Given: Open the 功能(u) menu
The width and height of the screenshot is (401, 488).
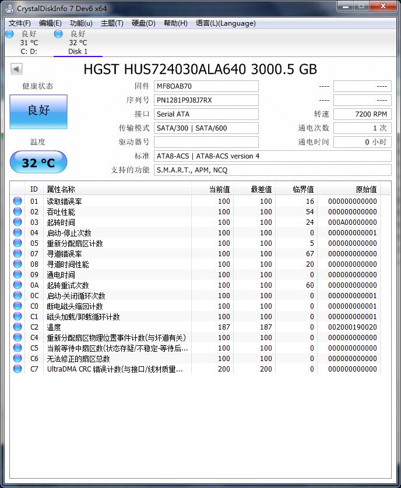Looking at the screenshot, I should (x=81, y=23).
